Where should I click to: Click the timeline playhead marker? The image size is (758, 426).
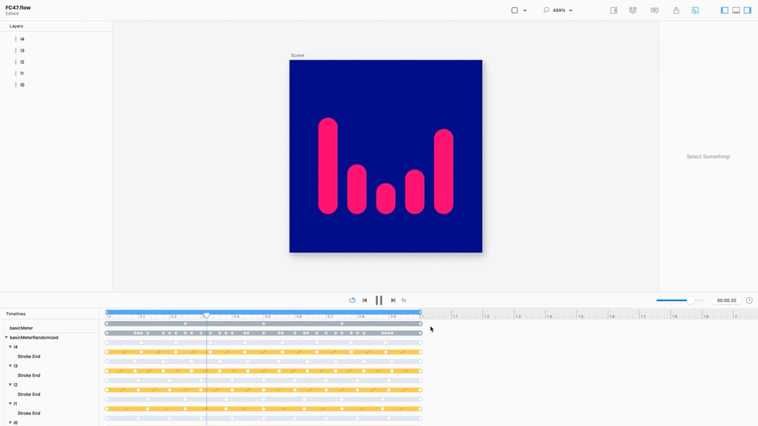[x=207, y=316]
